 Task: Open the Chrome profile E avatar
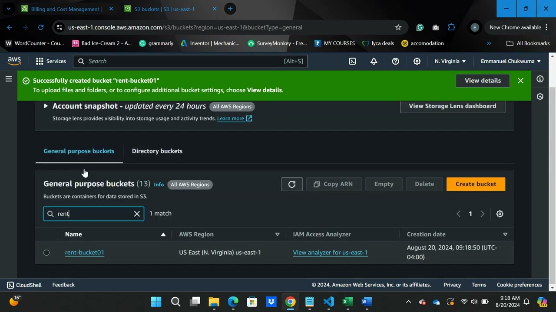tap(474, 27)
